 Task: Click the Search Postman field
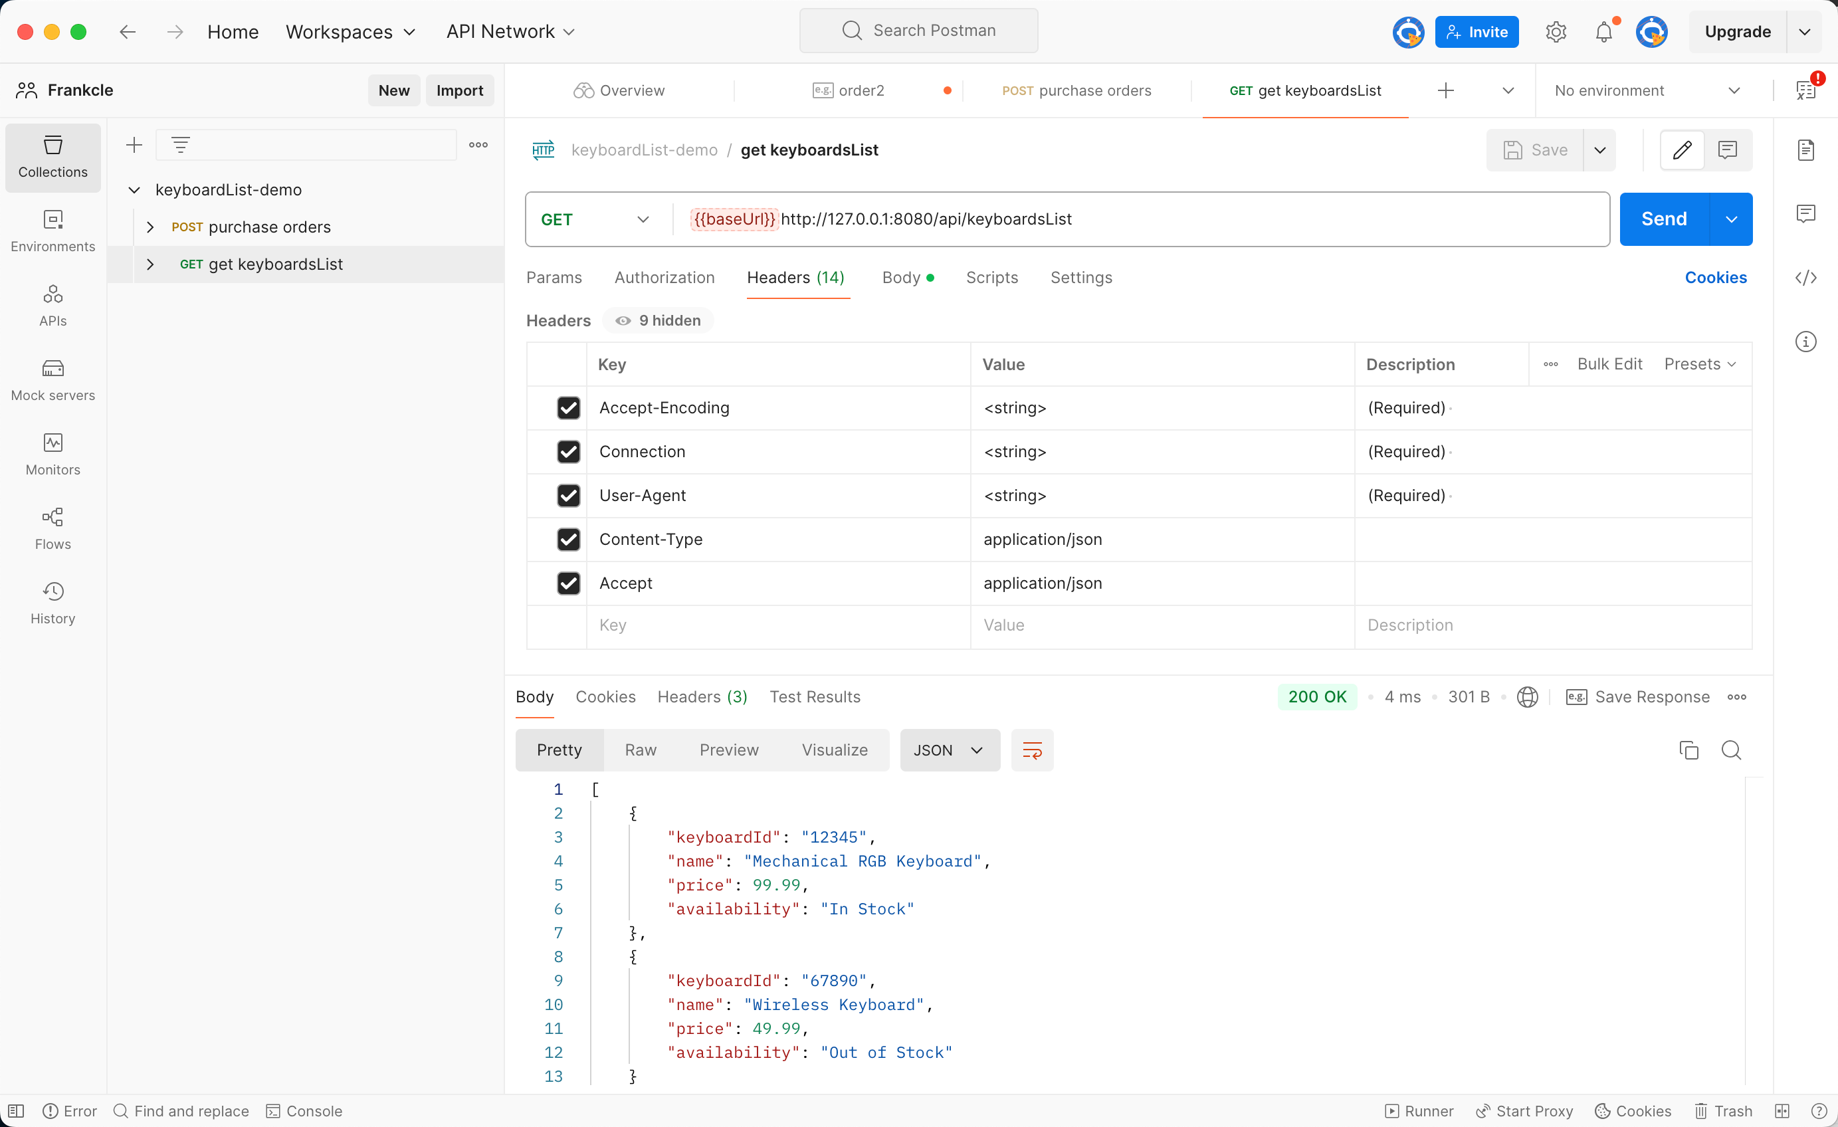[918, 31]
